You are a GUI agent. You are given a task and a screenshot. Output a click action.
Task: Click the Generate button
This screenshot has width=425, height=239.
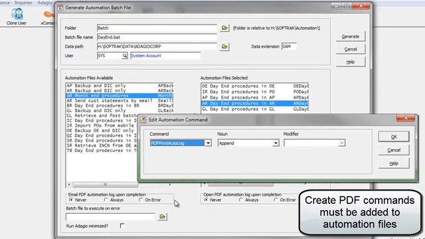(x=351, y=37)
